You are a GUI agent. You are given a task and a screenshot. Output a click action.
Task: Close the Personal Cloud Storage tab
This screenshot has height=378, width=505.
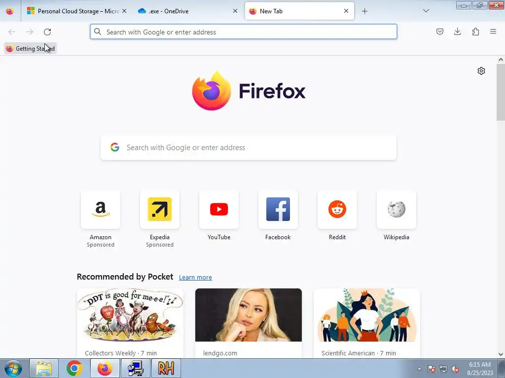124,11
